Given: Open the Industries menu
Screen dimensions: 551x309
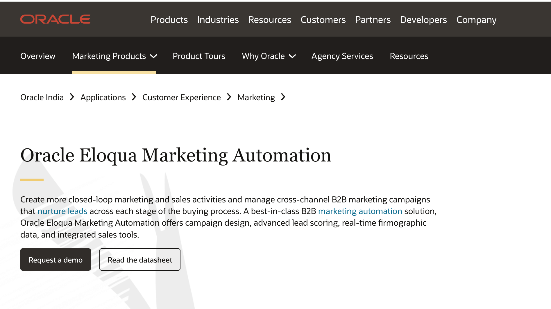Looking at the screenshot, I should click(x=218, y=20).
